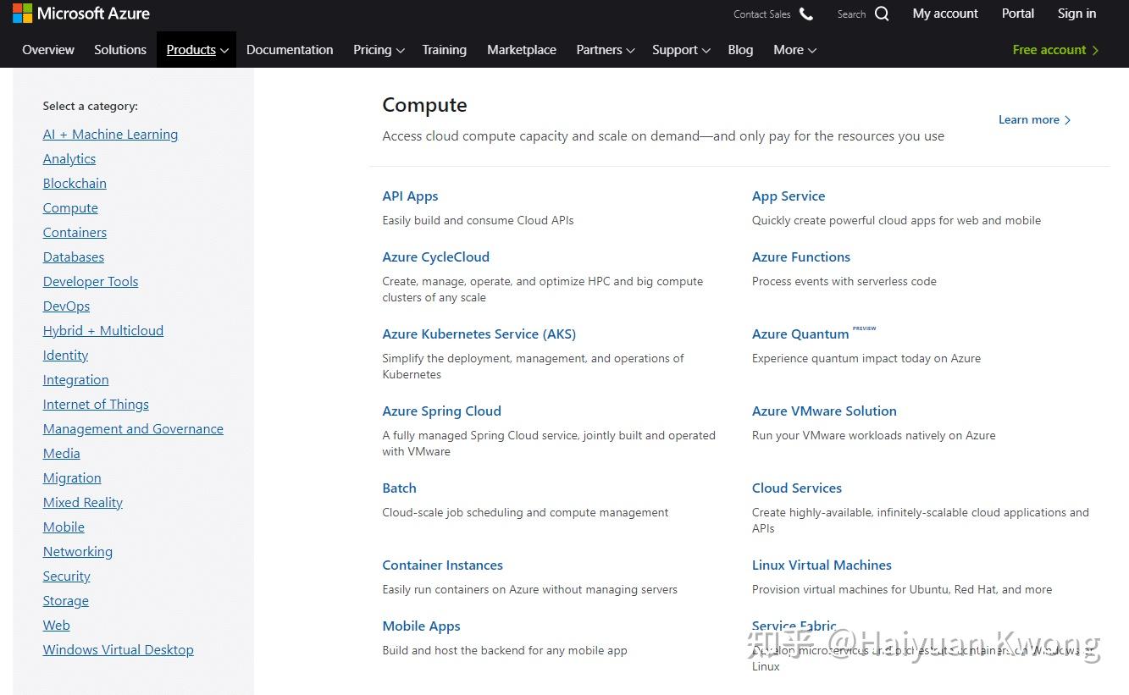This screenshot has height=695, width=1129.
Task: Select Windows Virtual Desktop category
Action: pyautogui.click(x=118, y=650)
